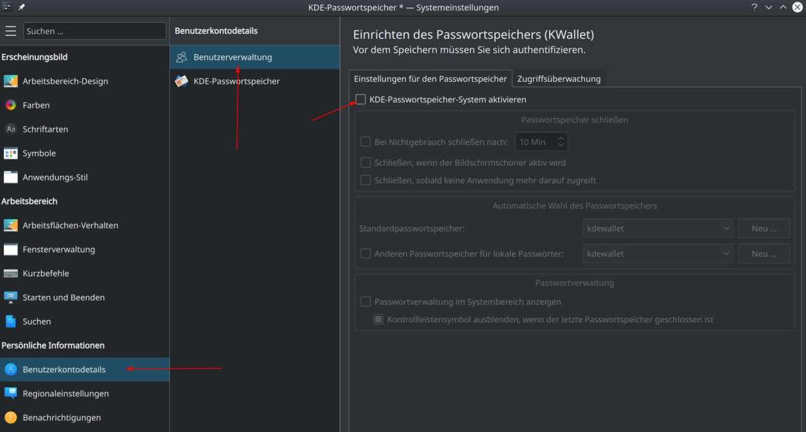Click the Schriftarten font icon
This screenshot has height=432, width=806.
pos(11,129)
